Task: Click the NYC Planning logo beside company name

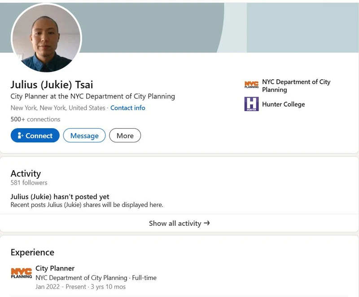Action: (251, 84)
